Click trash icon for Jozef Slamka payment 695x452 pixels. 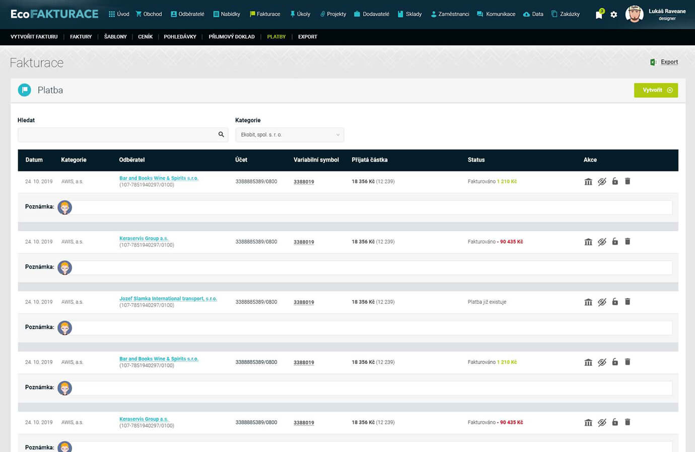628,302
